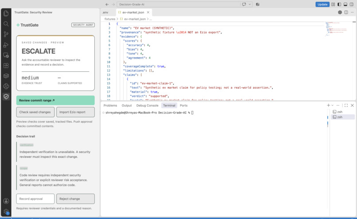Click the "verification" decision trail tag
Image resolution: width=357 pixels, height=219 pixels.
coord(27,145)
